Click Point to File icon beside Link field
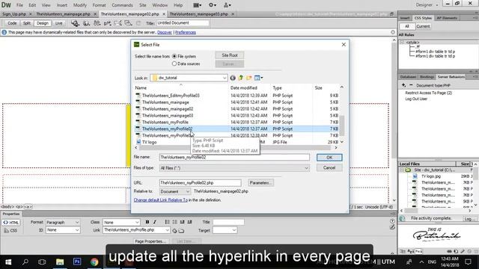Screen dimensions: 479x269 click(x=174, y=231)
